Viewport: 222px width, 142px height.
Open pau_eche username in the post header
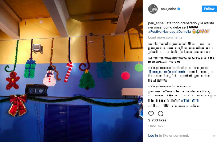click(168, 9)
